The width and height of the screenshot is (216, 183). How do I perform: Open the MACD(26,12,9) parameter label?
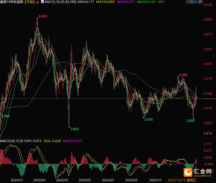11,141
